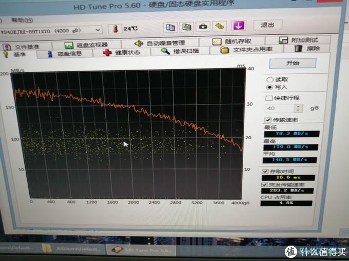
Task: Click the 24℃ temperature reading
Action: (x=131, y=29)
